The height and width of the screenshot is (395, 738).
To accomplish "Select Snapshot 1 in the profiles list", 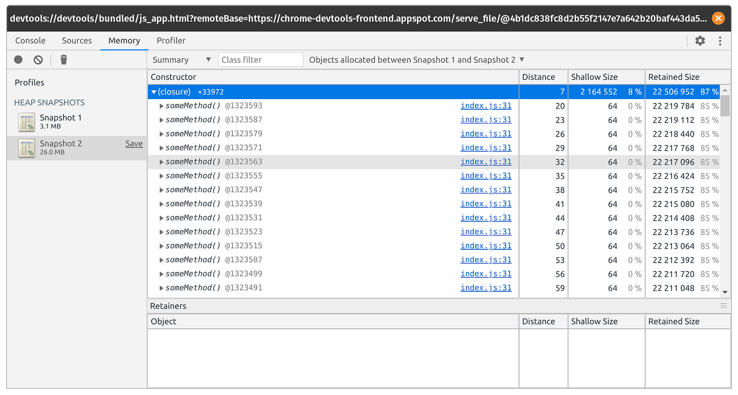I will (77, 122).
